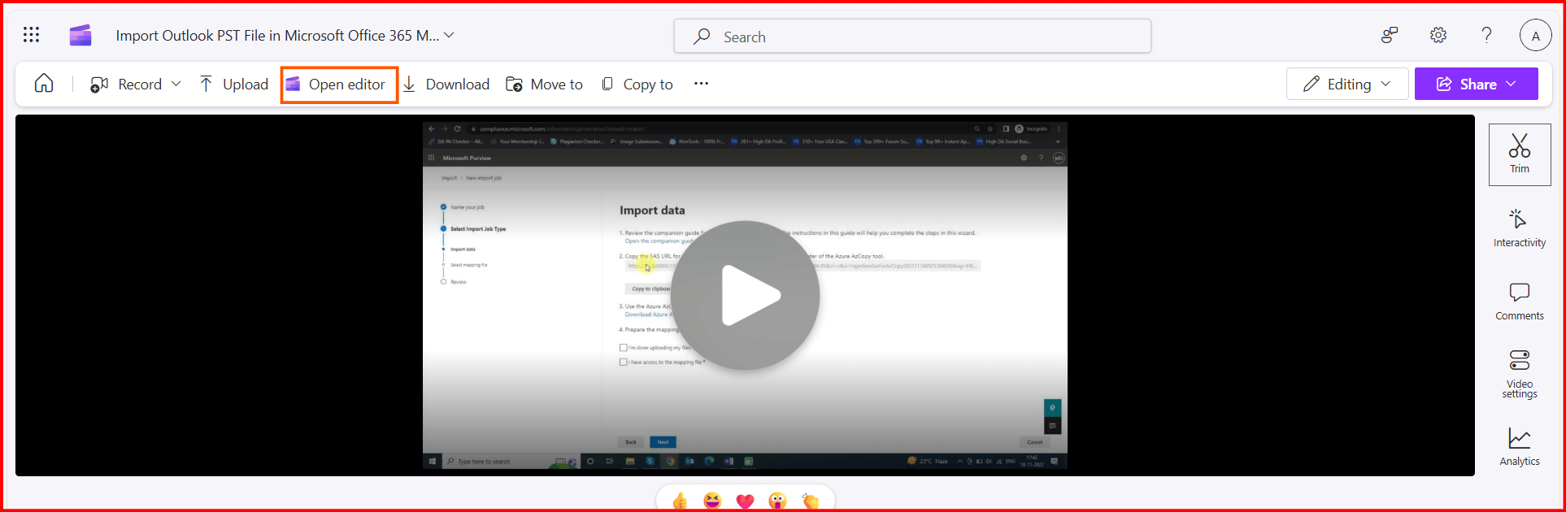Open Video settings panel
Viewport: 1566px width, 512px height.
coord(1520,374)
